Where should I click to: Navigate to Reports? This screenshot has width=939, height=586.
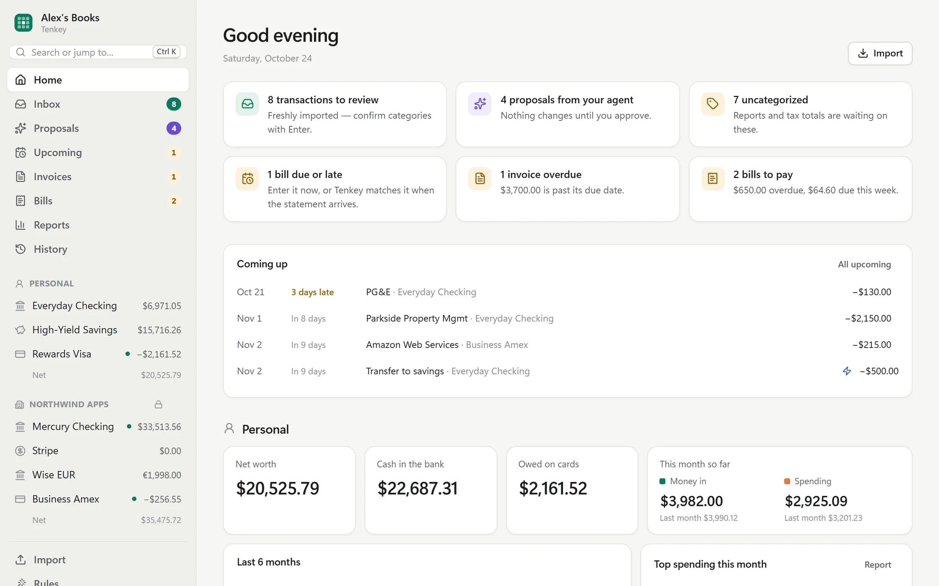(98, 225)
